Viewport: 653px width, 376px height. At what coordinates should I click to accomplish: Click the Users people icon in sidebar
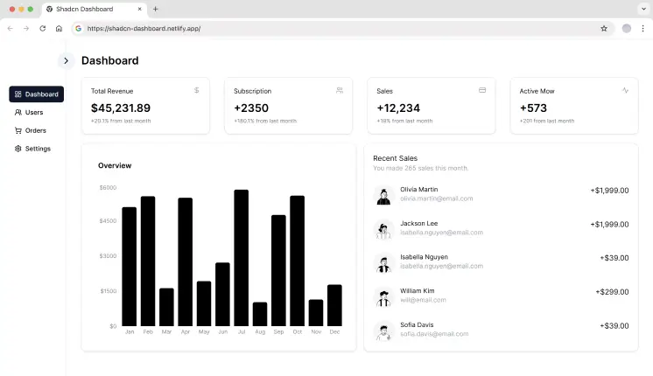tap(18, 112)
